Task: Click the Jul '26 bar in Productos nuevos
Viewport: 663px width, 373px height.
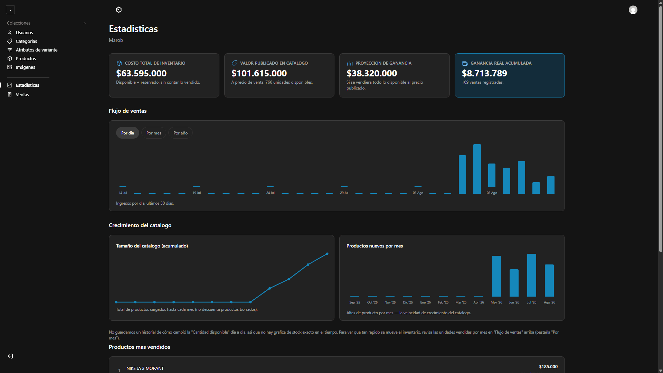Action: coord(532,275)
